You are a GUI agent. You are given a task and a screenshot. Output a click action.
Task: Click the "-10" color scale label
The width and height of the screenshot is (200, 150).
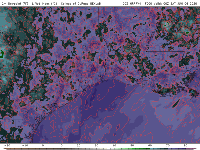tap(25, 145)
